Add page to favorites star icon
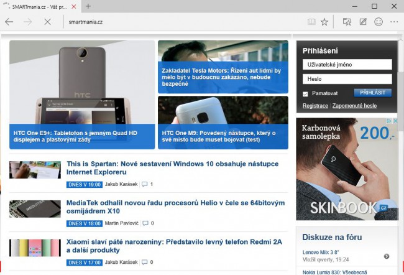The height and width of the screenshot is (275, 404). click(x=324, y=22)
